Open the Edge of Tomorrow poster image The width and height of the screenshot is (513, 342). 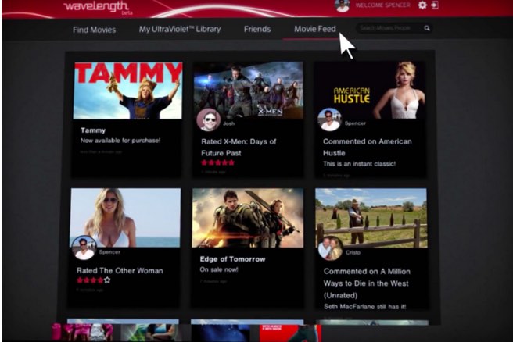click(x=248, y=218)
